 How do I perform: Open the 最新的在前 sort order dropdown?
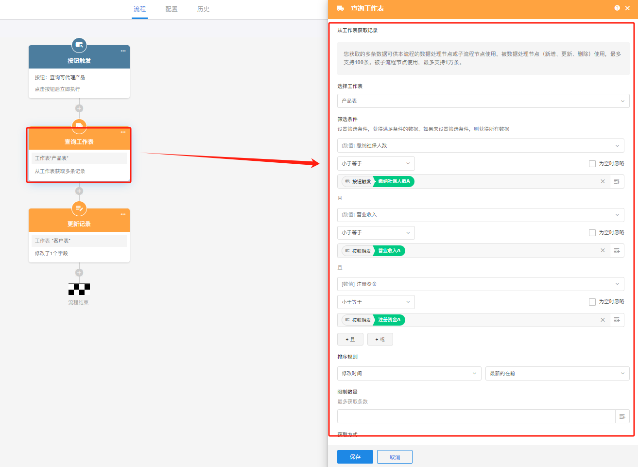point(557,374)
